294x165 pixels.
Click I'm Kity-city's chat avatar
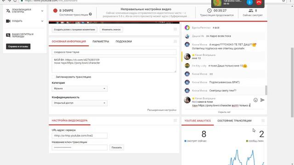tap(187, 66)
